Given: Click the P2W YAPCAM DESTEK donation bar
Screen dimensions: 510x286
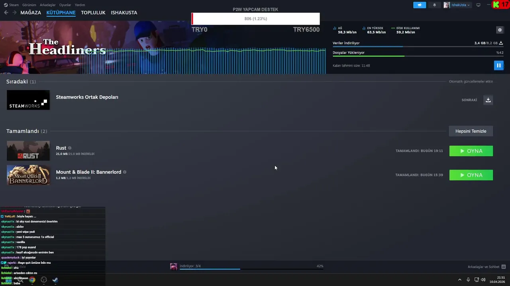Looking at the screenshot, I should [x=255, y=19].
